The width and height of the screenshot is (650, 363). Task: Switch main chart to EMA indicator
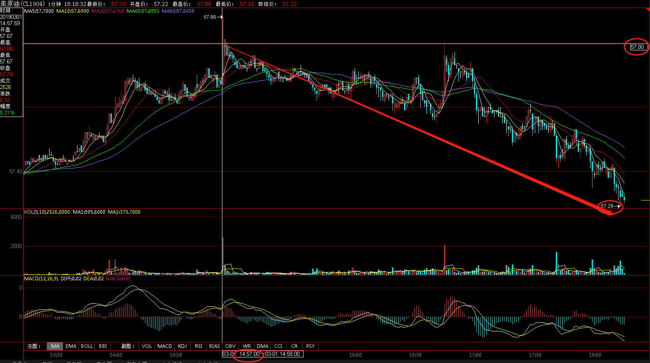point(71,346)
